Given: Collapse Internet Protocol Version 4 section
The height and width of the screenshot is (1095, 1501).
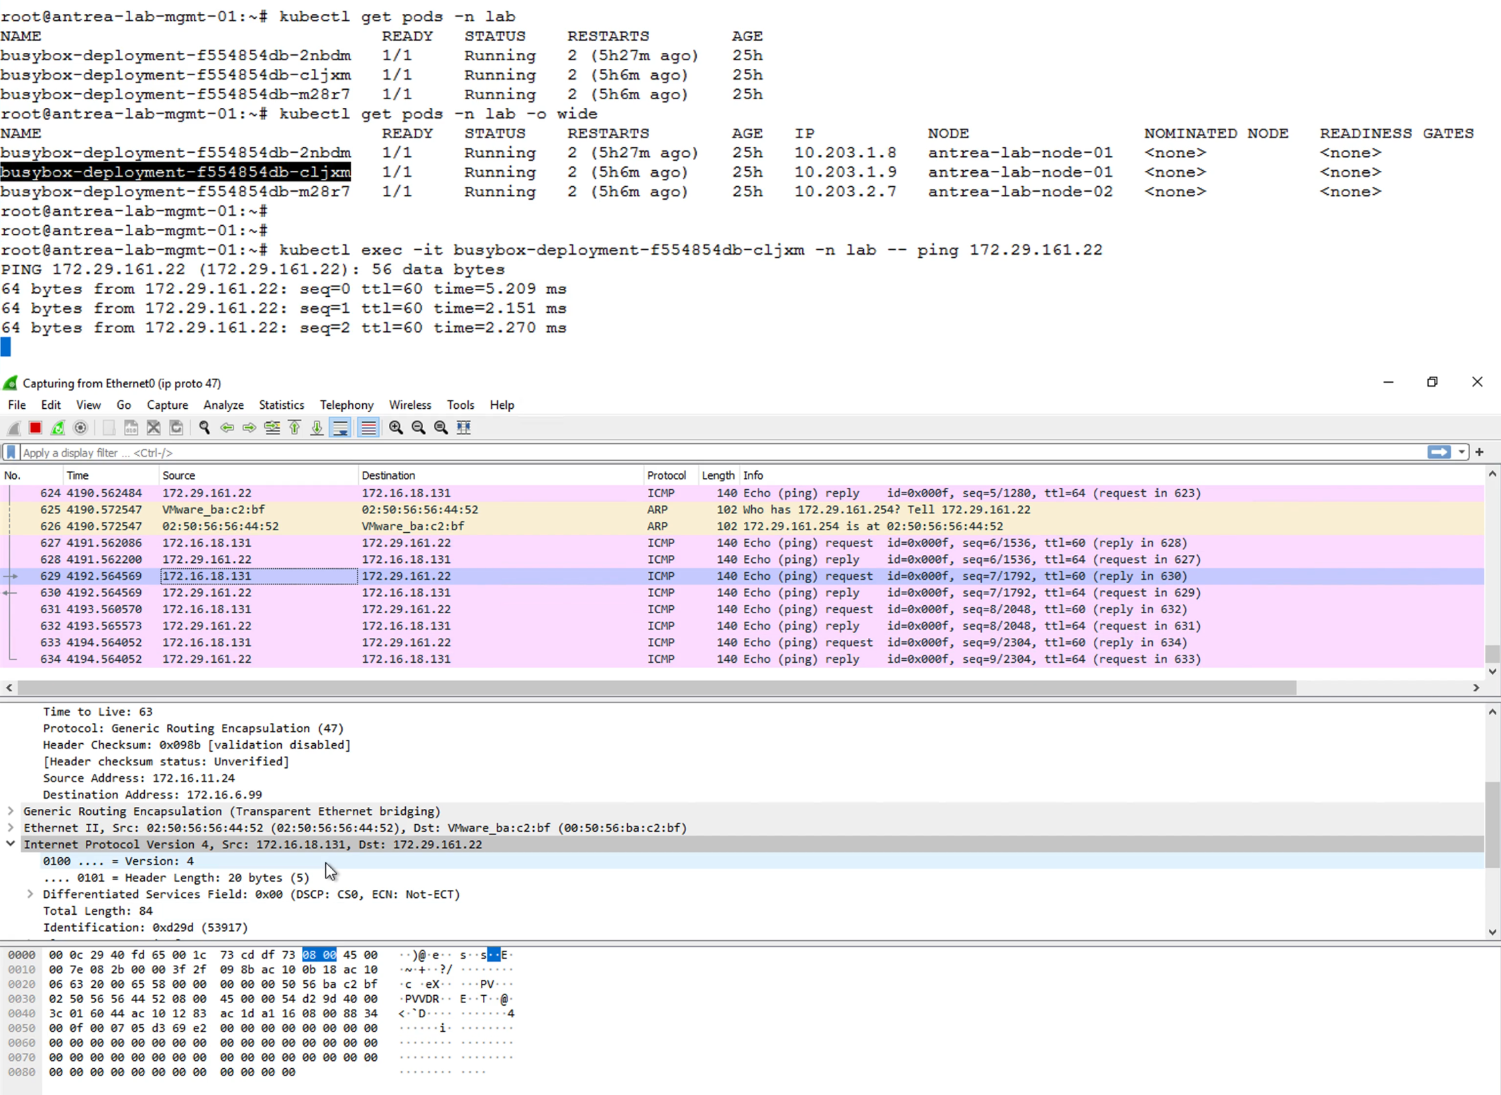Looking at the screenshot, I should [x=11, y=844].
